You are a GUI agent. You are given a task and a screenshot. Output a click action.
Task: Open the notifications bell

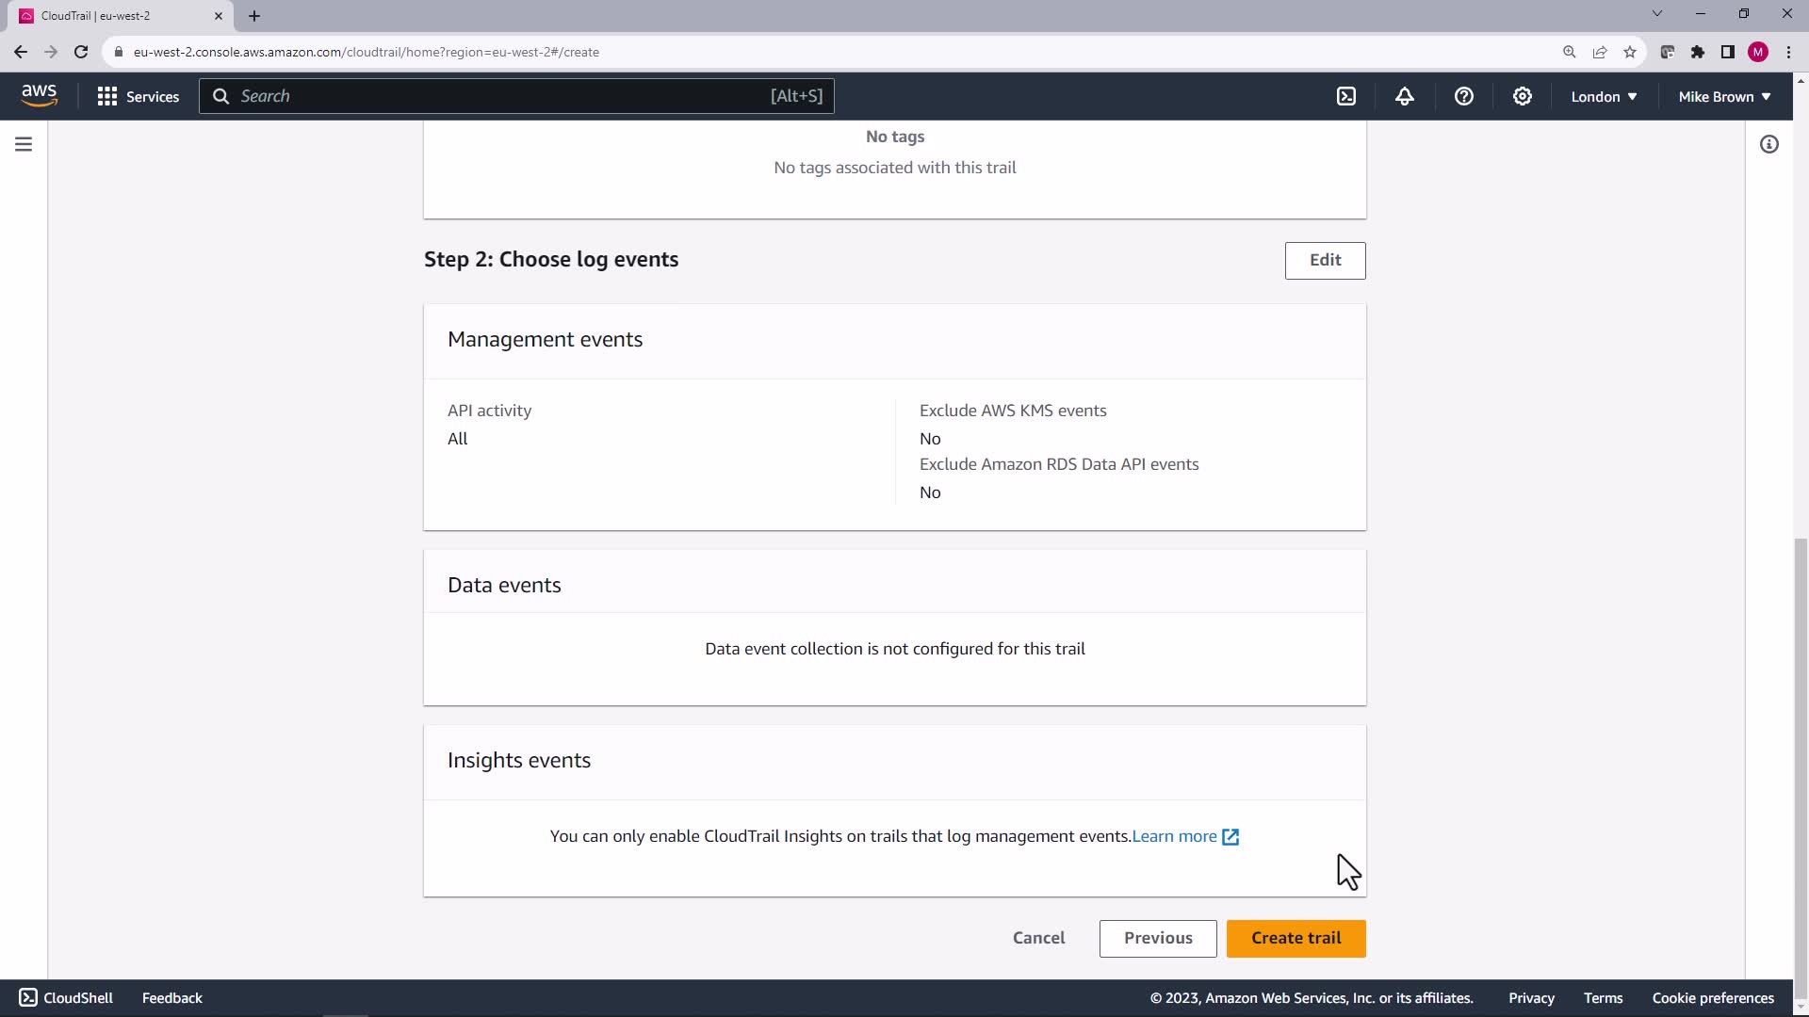[1405, 96]
